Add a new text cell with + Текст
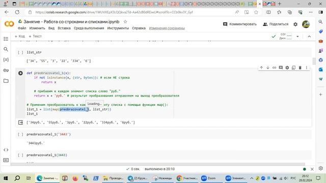326x183 pixels. coord(35,36)
